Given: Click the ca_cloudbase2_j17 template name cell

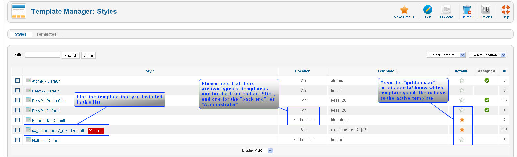Looking at the screenshot, I should (x=349, y=130).
